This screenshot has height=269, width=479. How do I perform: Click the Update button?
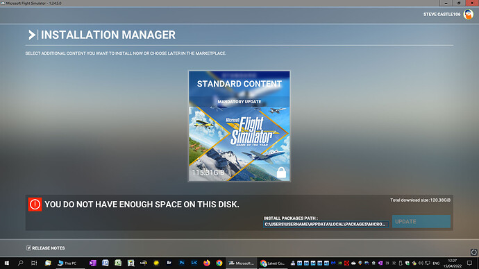[x=421, y=221]
